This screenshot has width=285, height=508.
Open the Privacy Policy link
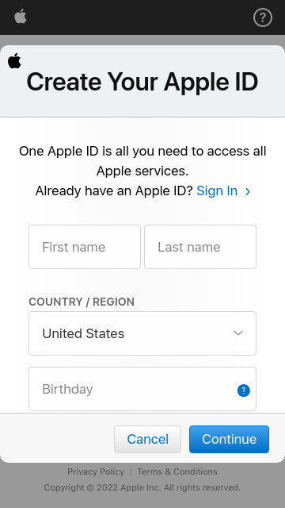pos(96,471)
